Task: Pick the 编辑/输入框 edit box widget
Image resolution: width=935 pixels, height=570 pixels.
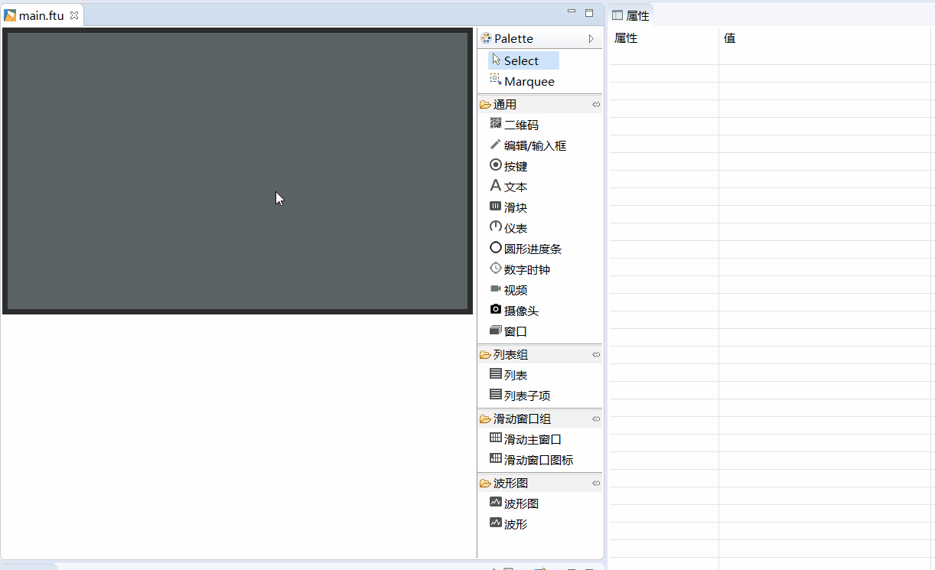Action: 528,145
